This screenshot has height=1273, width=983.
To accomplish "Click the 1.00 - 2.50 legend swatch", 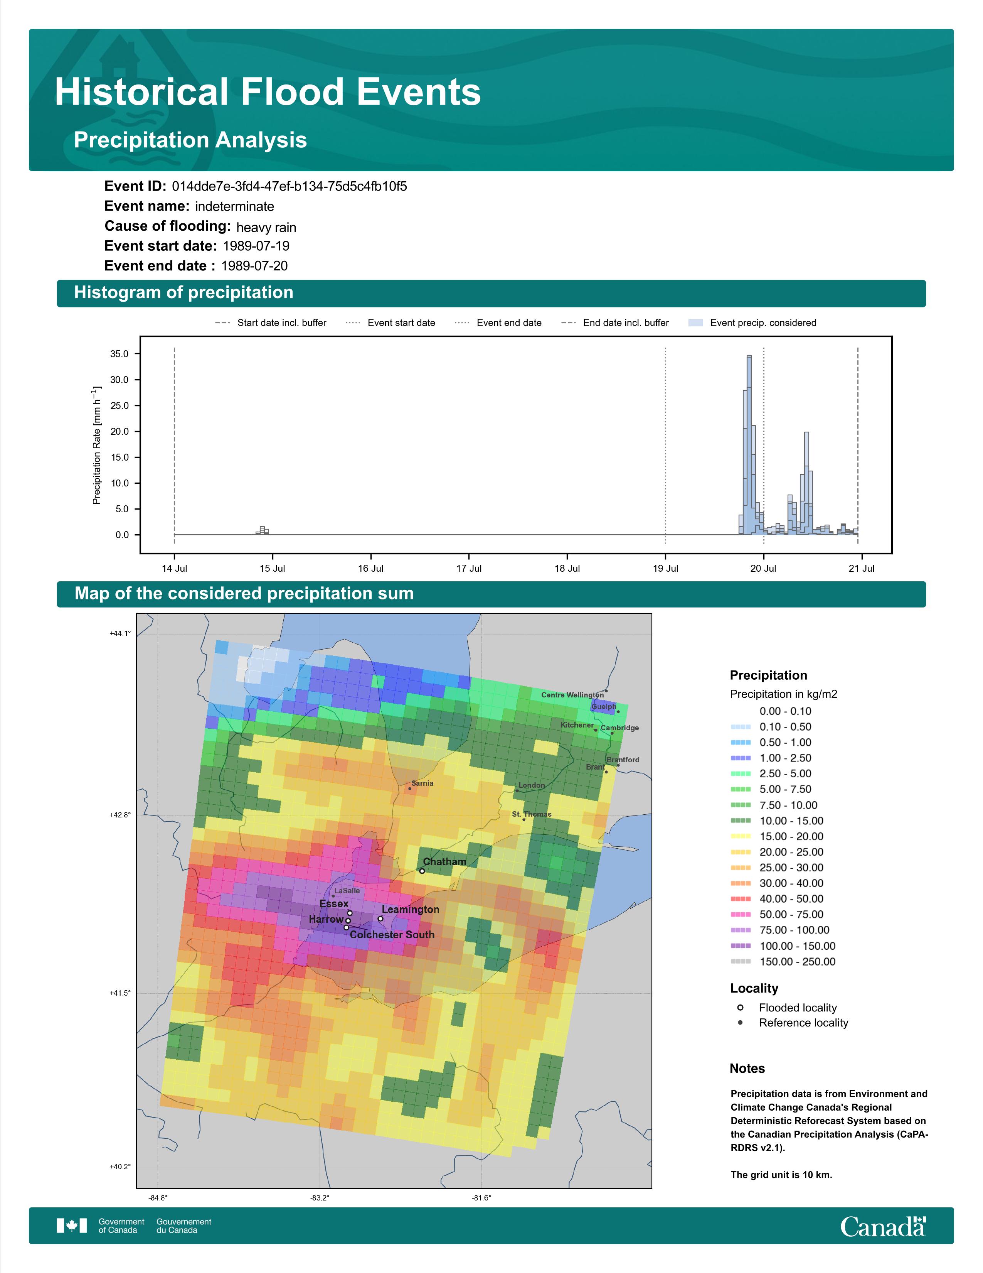I will click(741, 758).
